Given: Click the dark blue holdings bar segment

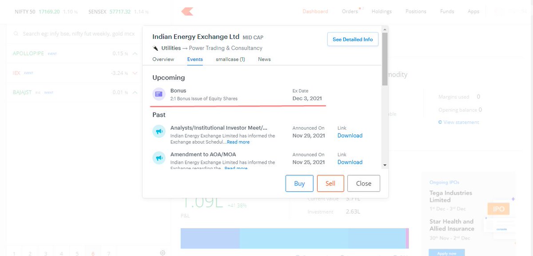Looking at the screenshot, I should click(x=210, y=238).
